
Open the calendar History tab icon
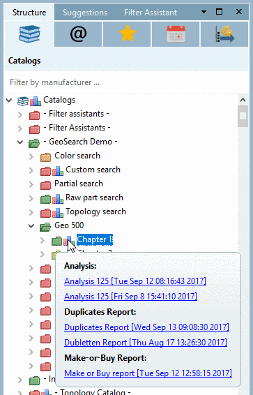(x=176, y=34)
